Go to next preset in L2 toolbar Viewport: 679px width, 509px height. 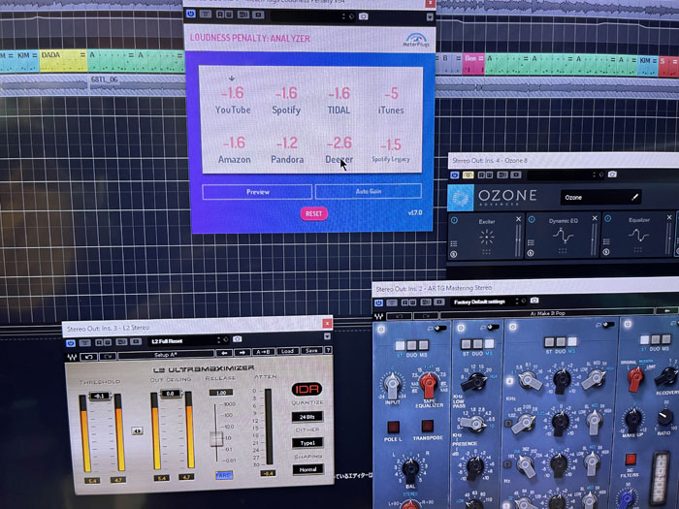242,352
